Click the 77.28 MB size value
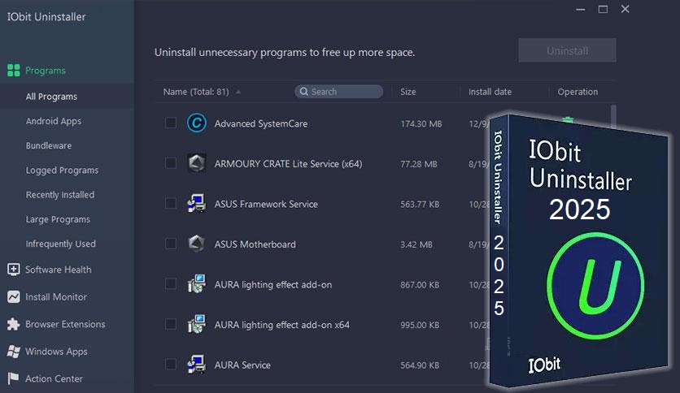Screen dimensions: 680x393 [419, 164]
